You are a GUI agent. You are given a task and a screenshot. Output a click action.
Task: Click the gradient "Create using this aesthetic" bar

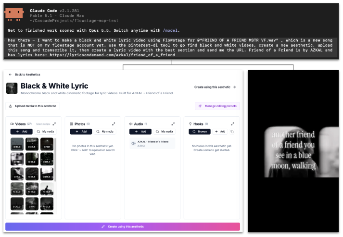tap(123, 227)
